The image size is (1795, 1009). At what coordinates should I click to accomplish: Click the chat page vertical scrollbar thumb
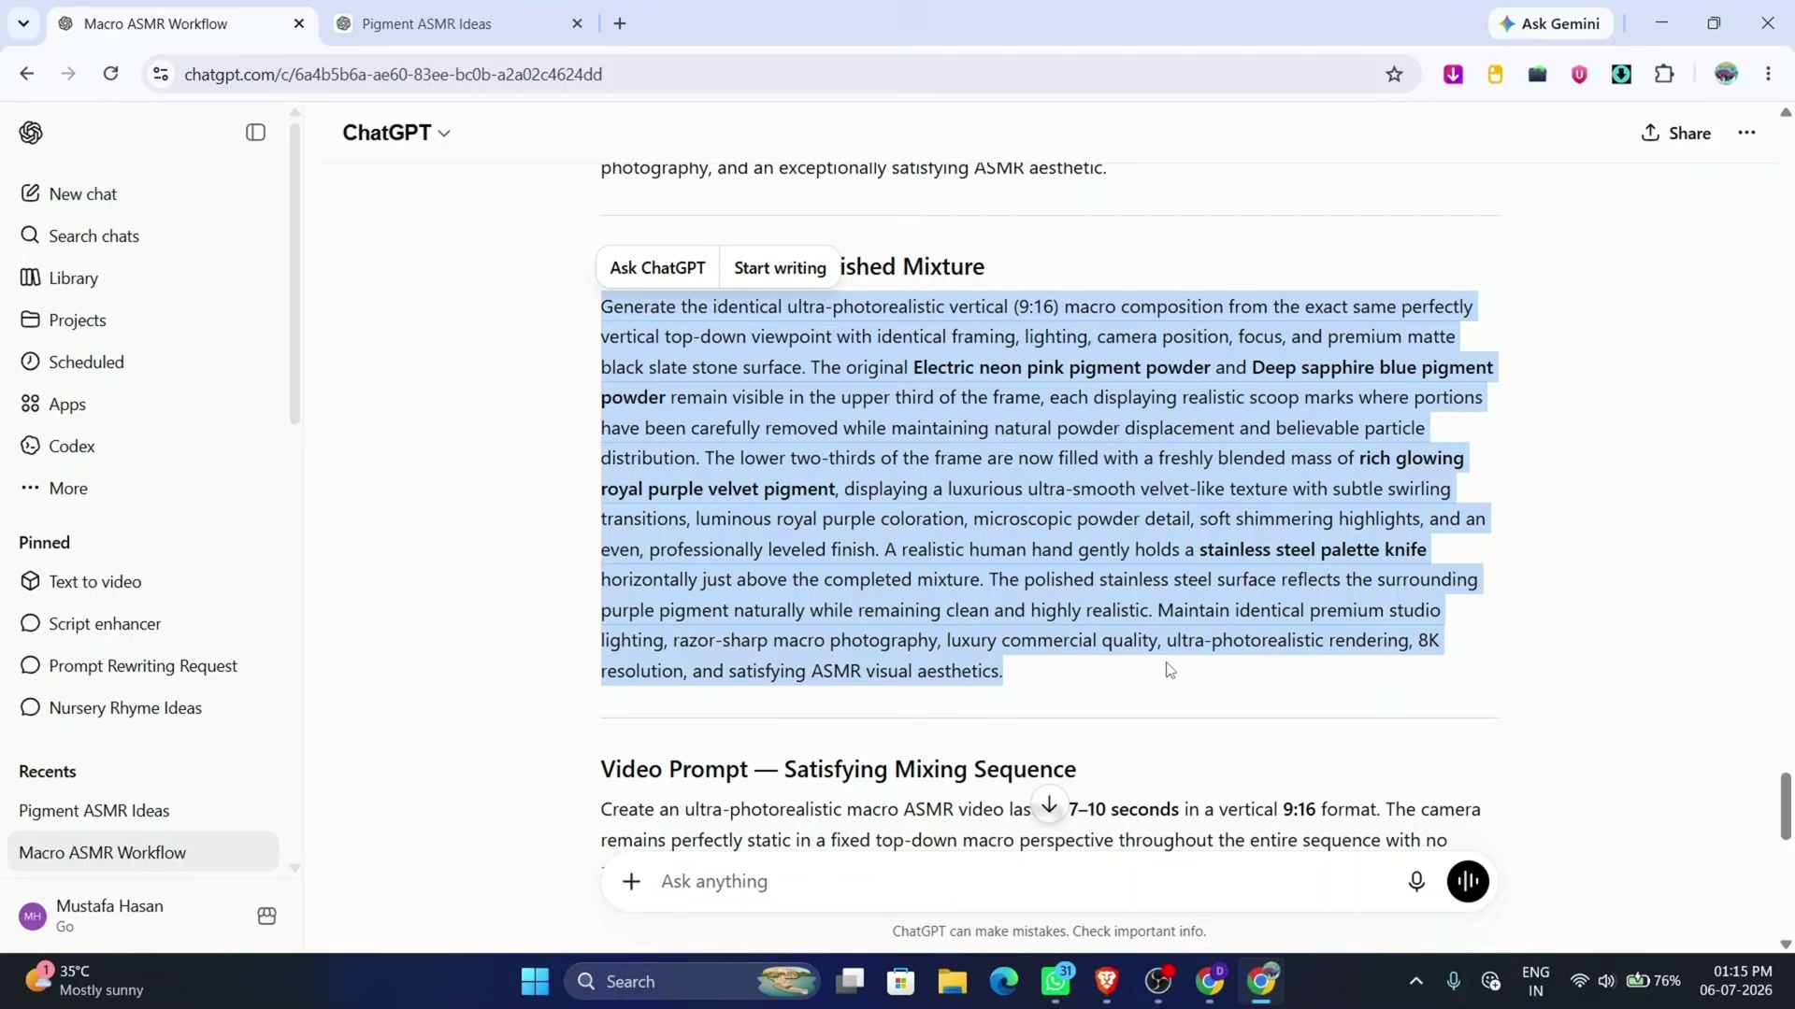[1785, 805]
